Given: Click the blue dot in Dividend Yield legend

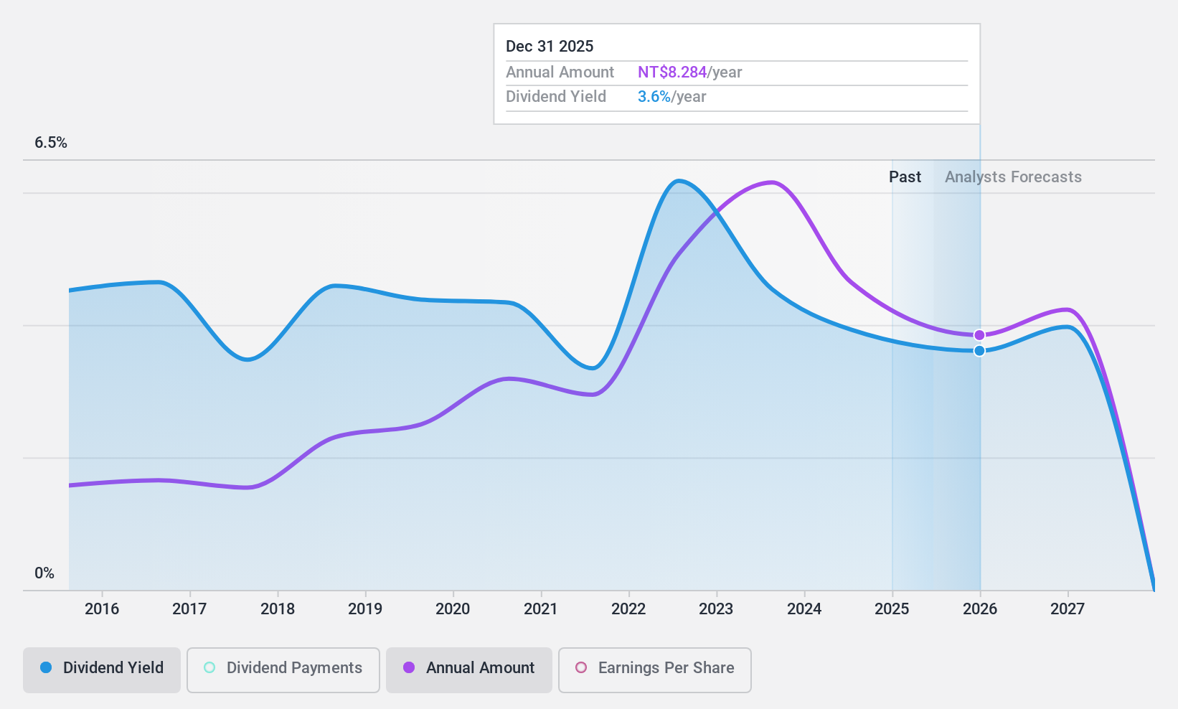Looking at the screenshot, I should tap(46, 667).
